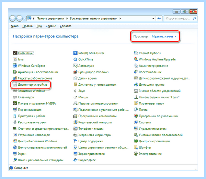Open the Правка menu
Viewport: 206px width, 179px height.
point(27,26)
